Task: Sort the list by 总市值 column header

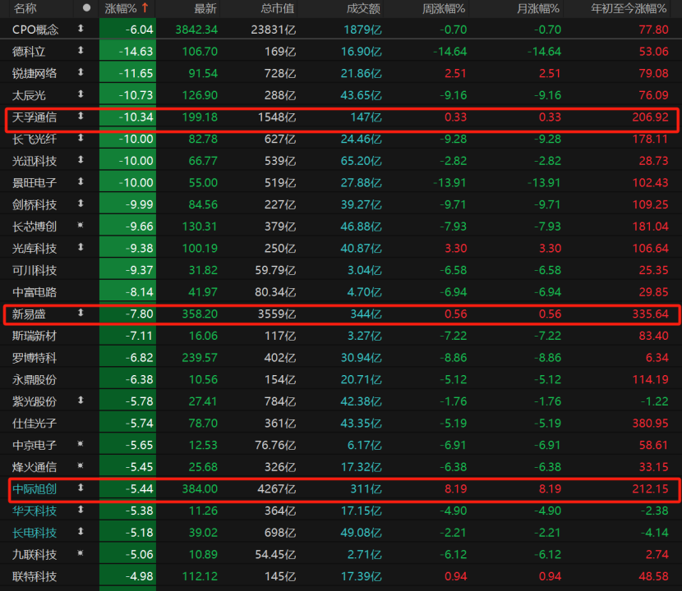Action: point(278,8)
